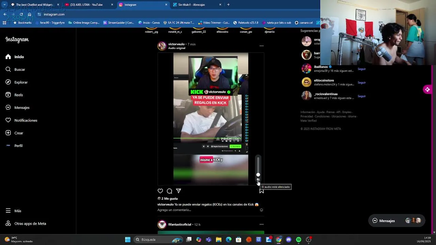
Task: Select the Instagram browser tab
Action: click(x=143, y=5)
